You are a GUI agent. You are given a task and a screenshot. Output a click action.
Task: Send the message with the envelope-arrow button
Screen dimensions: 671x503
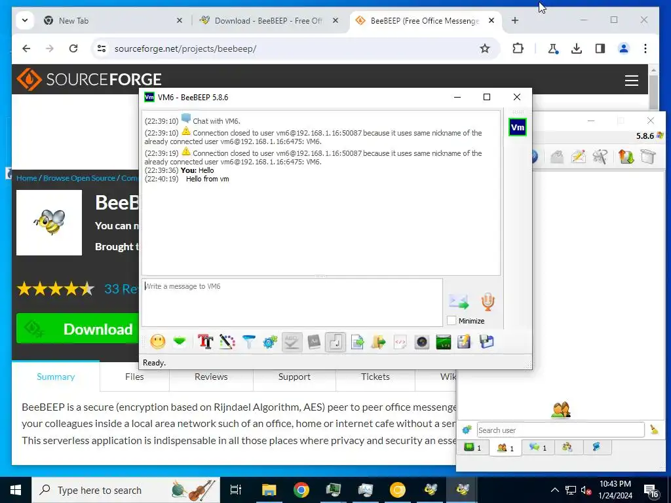pos(459,302)
